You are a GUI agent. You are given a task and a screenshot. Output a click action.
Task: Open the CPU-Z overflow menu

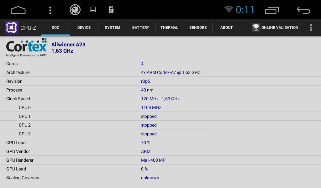tap(311, 27)
